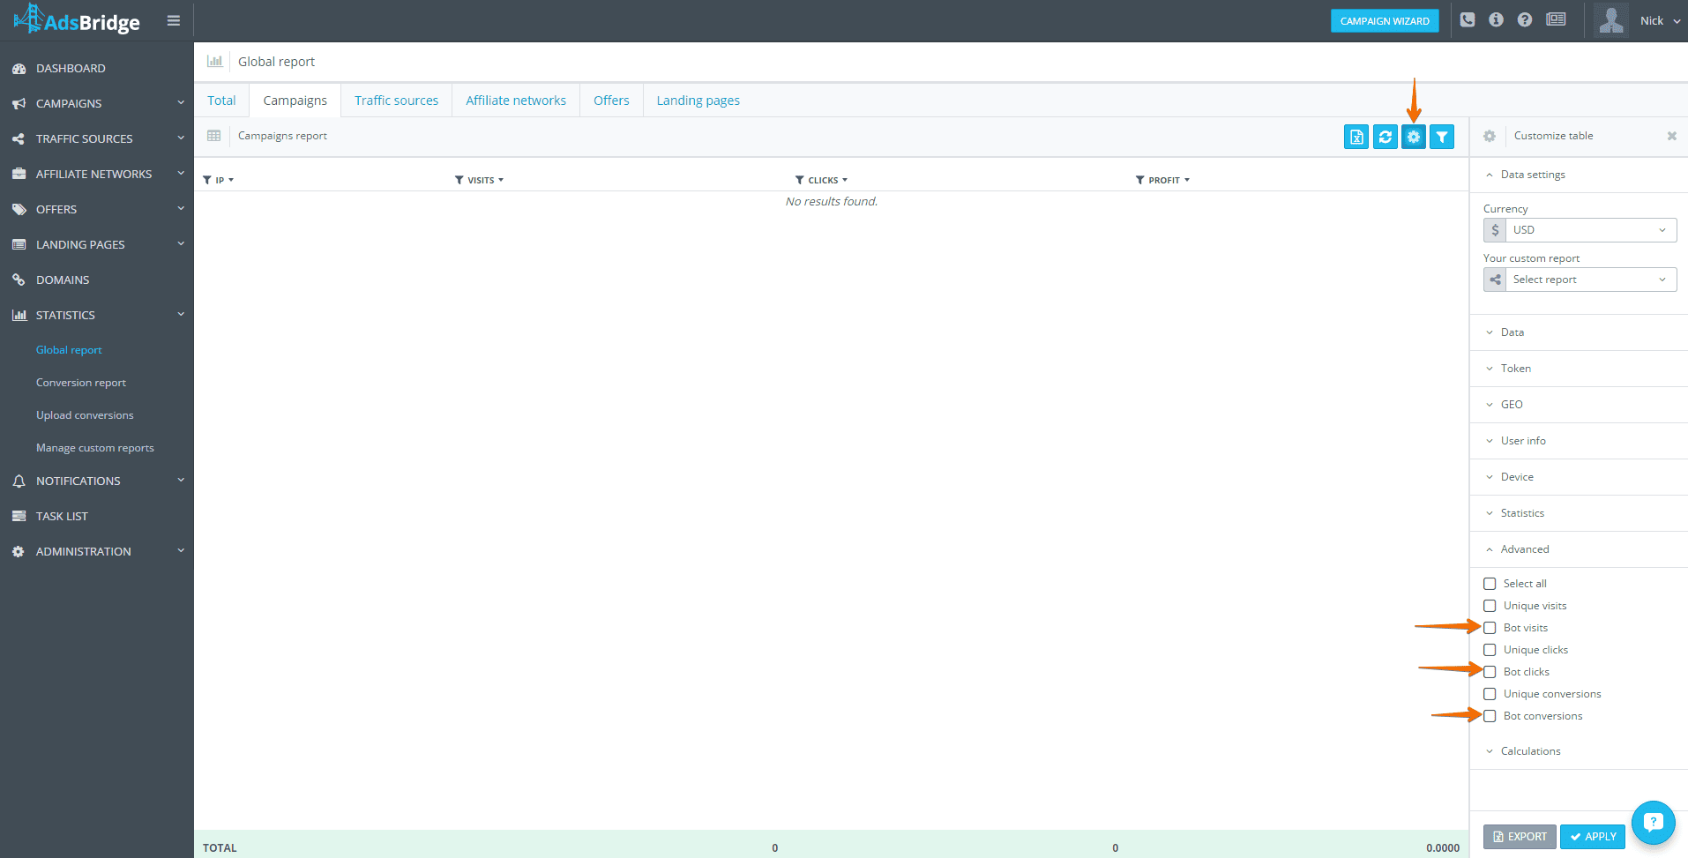The width and height of the screenshot is (1688, 858).
Task: Sort by the CLICKS column header
Action: click(821, 180)
